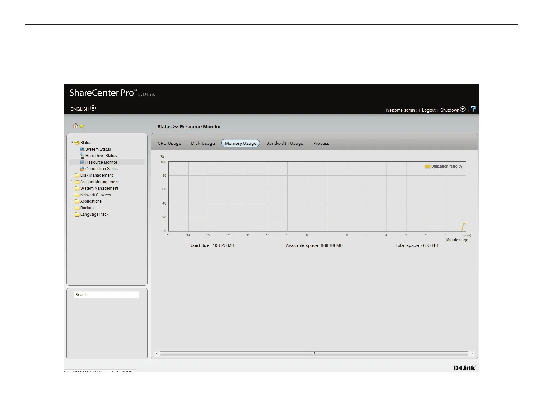Expand the Network Services folder
Screen dimensions: 543x420
[x=72, y=195]
